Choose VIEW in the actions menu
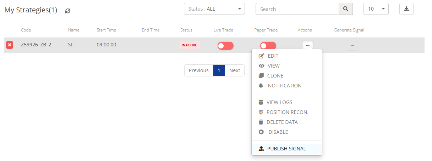The height and width of the screenshot is (161, 432). [x=273, y=66]
